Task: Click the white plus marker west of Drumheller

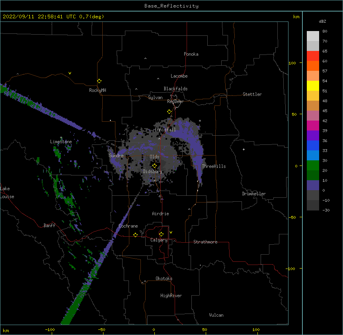Action: coord(244,149)
